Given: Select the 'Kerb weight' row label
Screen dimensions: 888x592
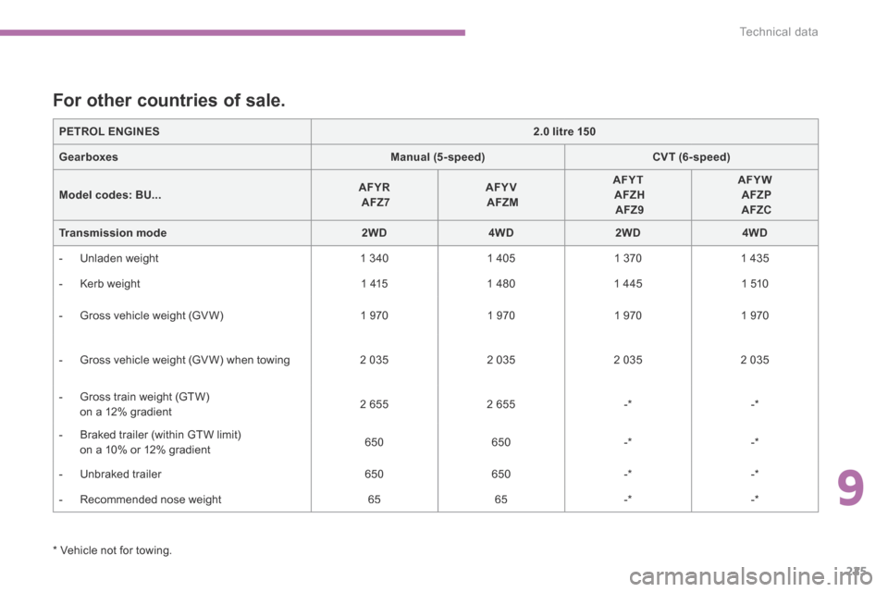Looking at the screenshot, I should [110, 284].
